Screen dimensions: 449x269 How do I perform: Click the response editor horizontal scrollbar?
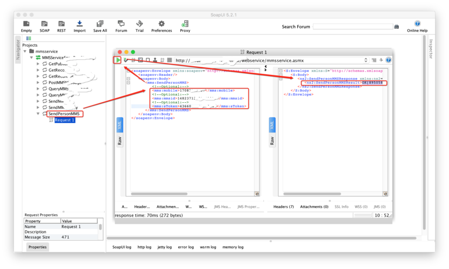(x=312, y=194)
